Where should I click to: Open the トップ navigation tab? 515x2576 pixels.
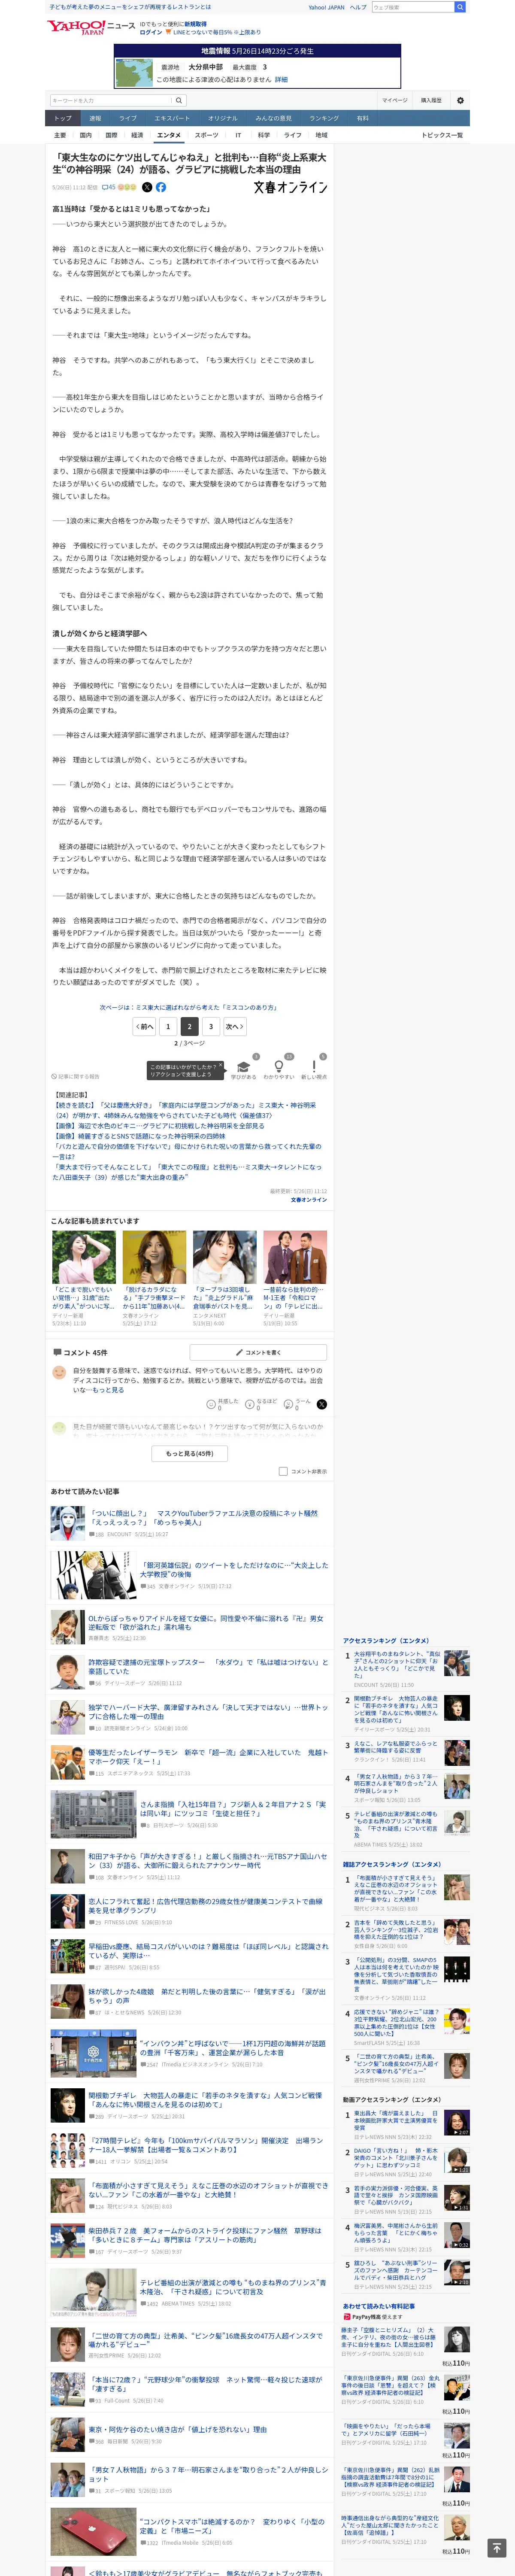point(63,118)
